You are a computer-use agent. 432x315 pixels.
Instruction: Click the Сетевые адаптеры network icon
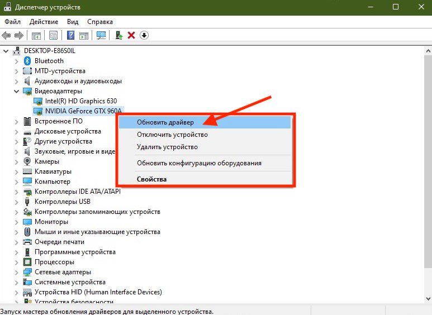tap(27, 272)
